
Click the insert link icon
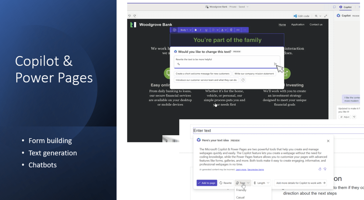click(238, 30)
